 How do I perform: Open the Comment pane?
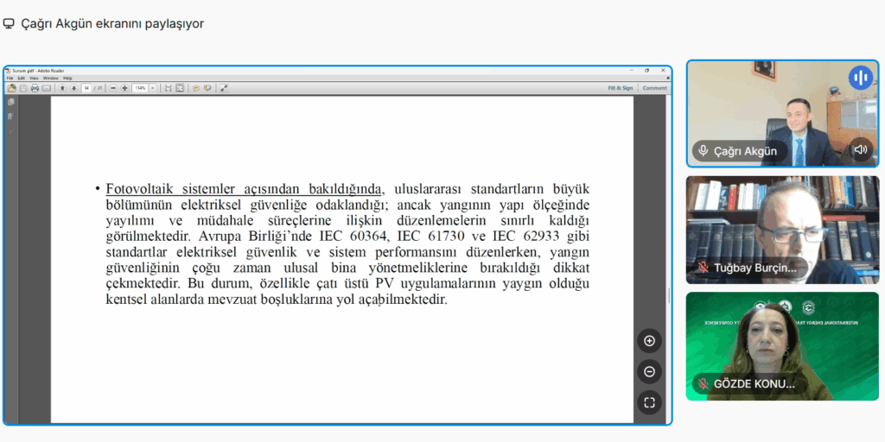click(x=654, y=88)
